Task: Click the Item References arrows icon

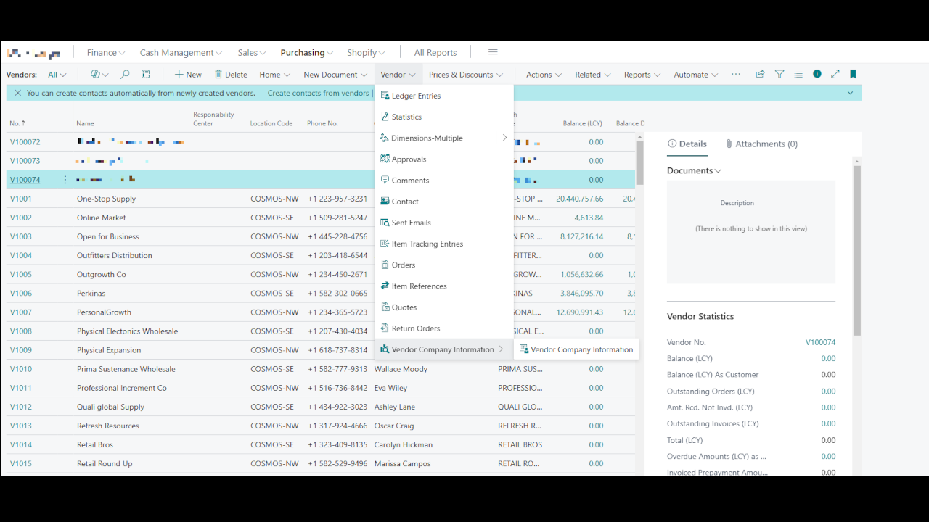Action: point(385,286)
